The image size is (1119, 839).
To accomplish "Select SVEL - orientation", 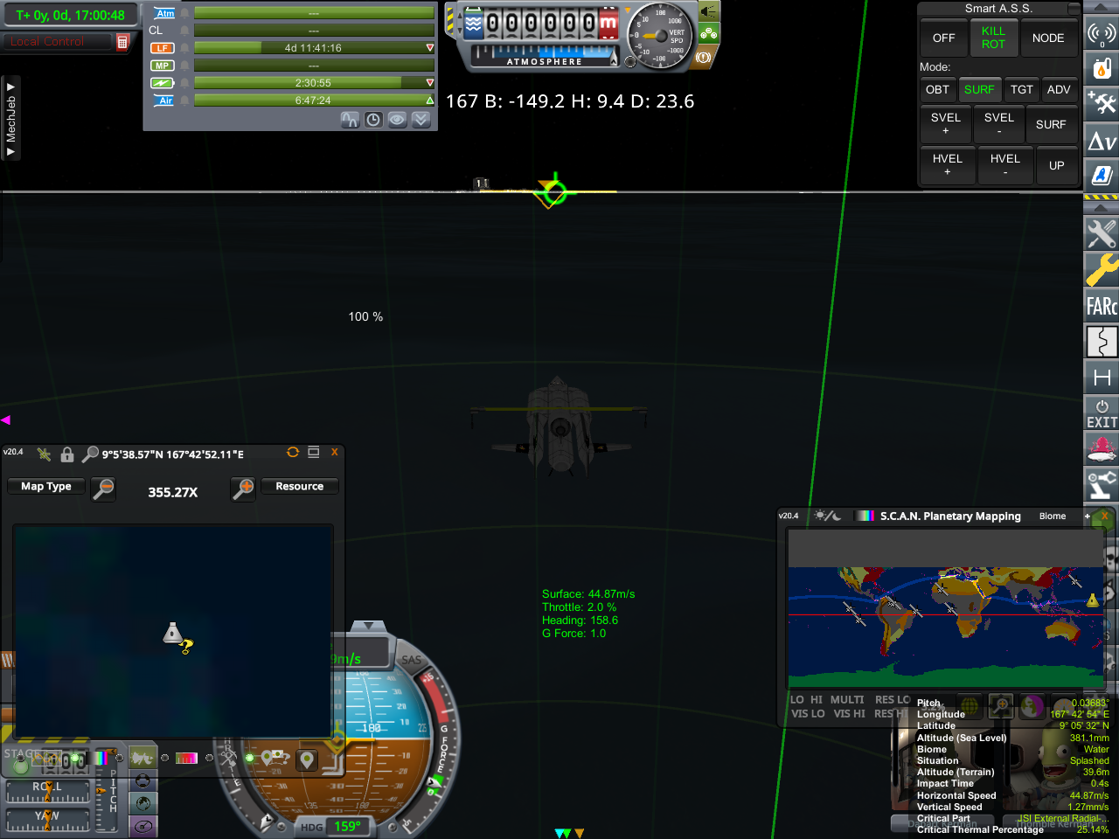I will click(x=999, y=124).
